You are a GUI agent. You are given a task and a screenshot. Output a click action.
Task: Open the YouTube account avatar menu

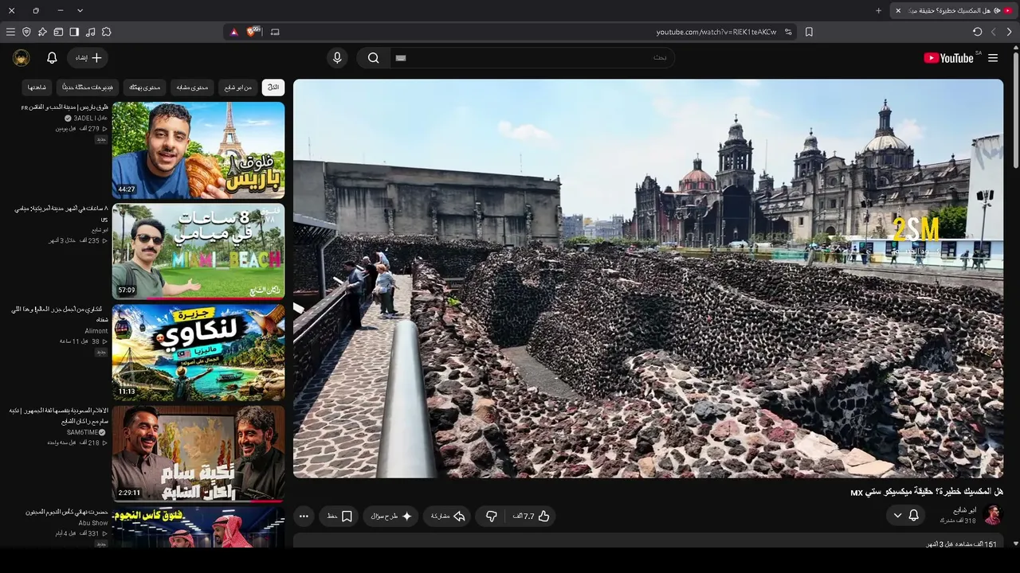point(22,58)
